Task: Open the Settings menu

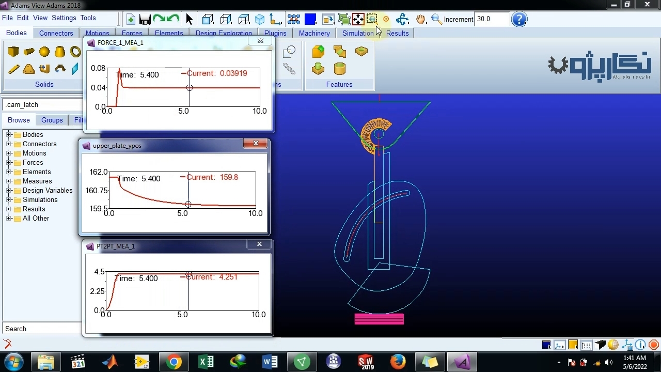Action: (x=64, y=18)
